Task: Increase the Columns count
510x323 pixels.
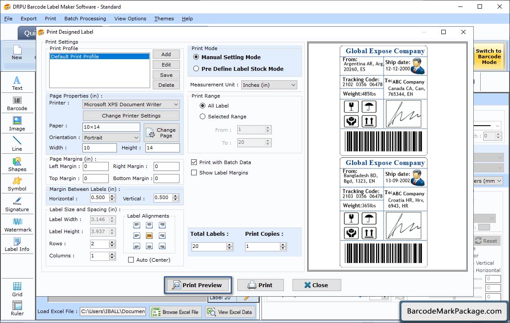Action: (112, 254)
